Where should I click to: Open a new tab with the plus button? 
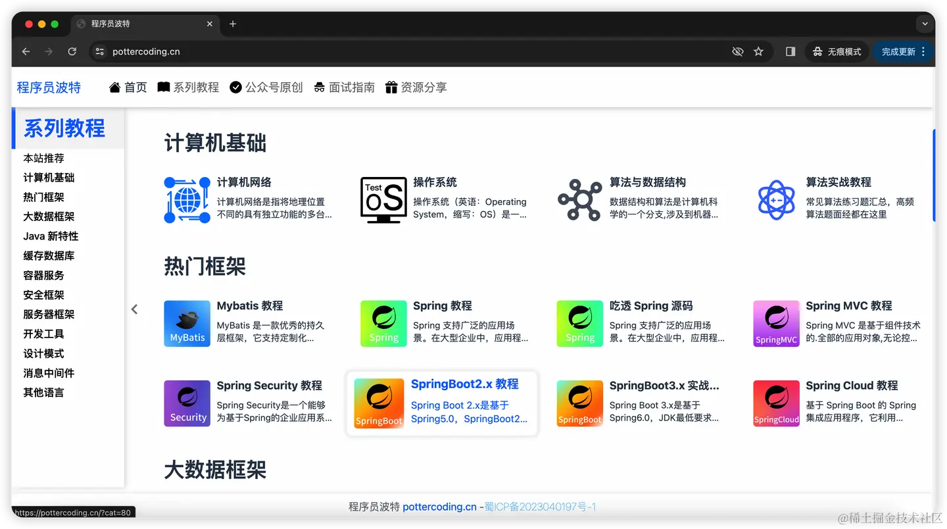click(x=233, y=24)
